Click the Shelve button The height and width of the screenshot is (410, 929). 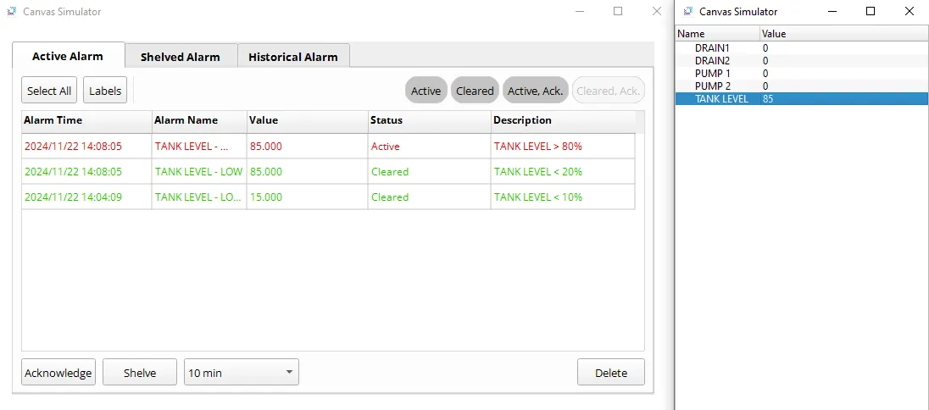click(x=140, y=373)
